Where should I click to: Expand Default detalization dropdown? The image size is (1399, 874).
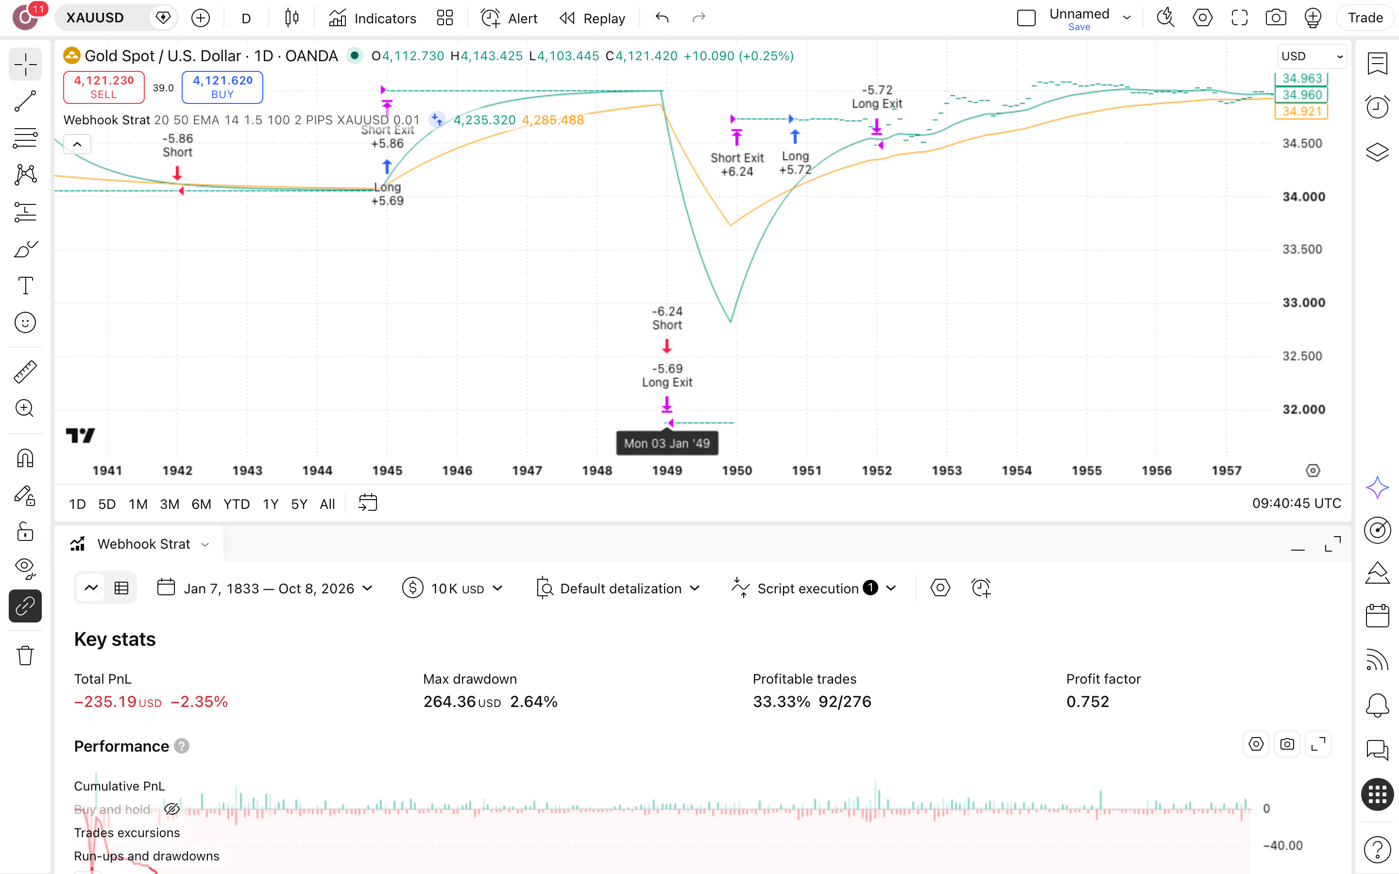[618, 588]
